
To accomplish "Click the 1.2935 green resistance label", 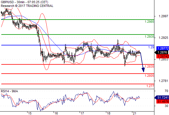I will click(x=150, y=37).
